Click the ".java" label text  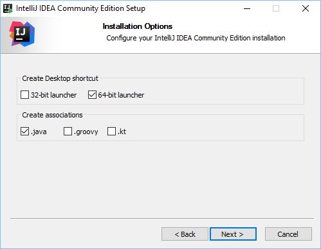(39, 132)
